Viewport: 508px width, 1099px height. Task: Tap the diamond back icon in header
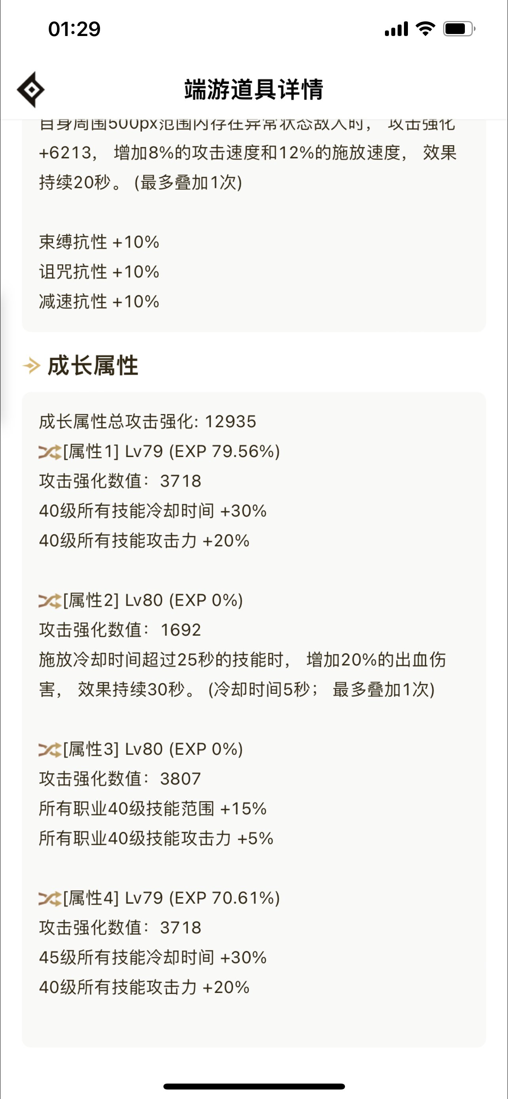(x=31, y=89)
